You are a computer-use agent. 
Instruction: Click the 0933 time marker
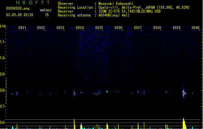point(60,28)
